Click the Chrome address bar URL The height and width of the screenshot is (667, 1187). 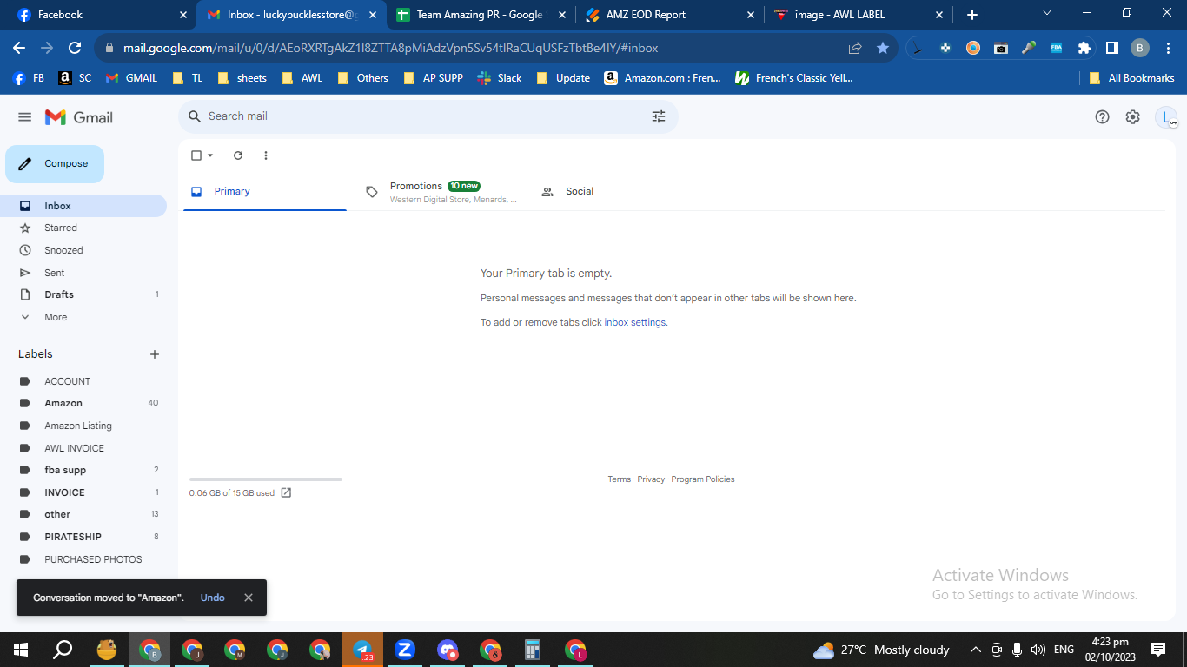pos(390,48)
